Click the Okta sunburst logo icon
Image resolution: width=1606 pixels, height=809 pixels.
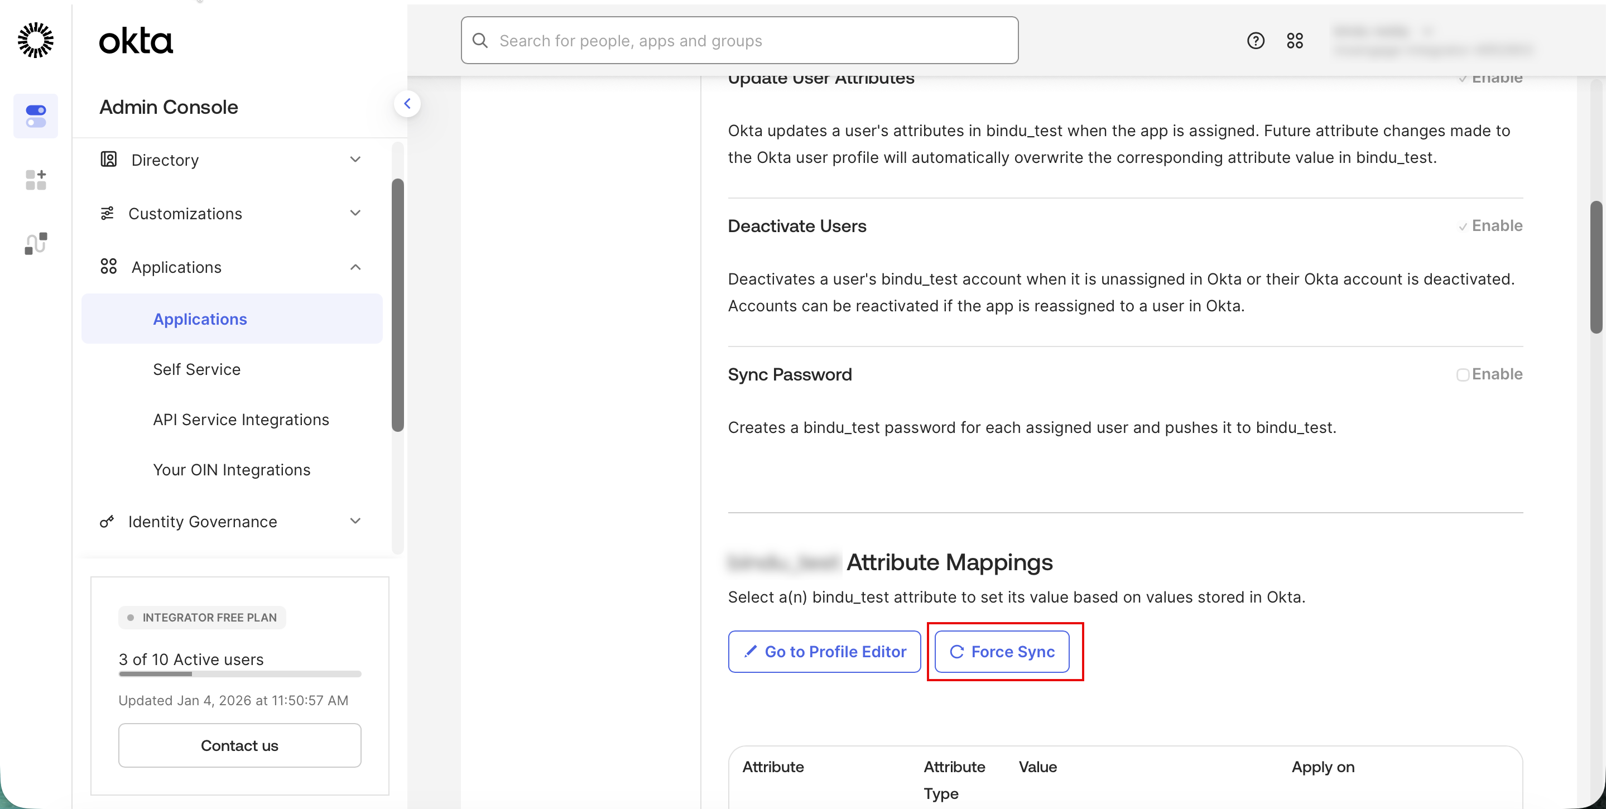point(36,41)
